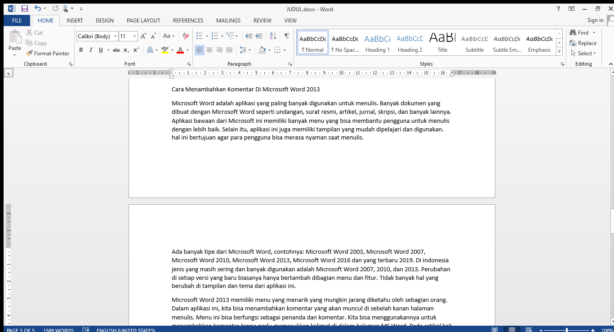Screen dimensions: 614x332
Task: Apply the Heading 1 style
Action: tap(378, 43)
